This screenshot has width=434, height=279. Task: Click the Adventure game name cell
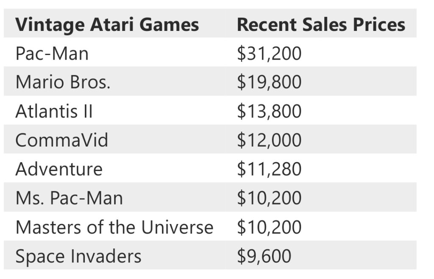point(59,169)
